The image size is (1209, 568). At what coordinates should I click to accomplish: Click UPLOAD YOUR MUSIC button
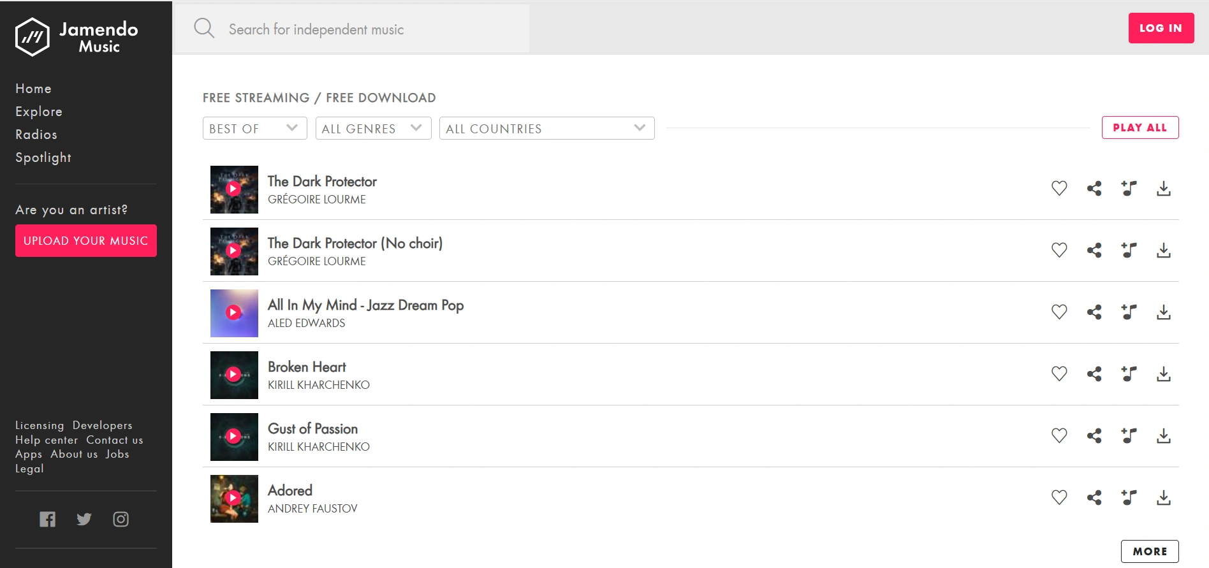click(x=86, y=240)
